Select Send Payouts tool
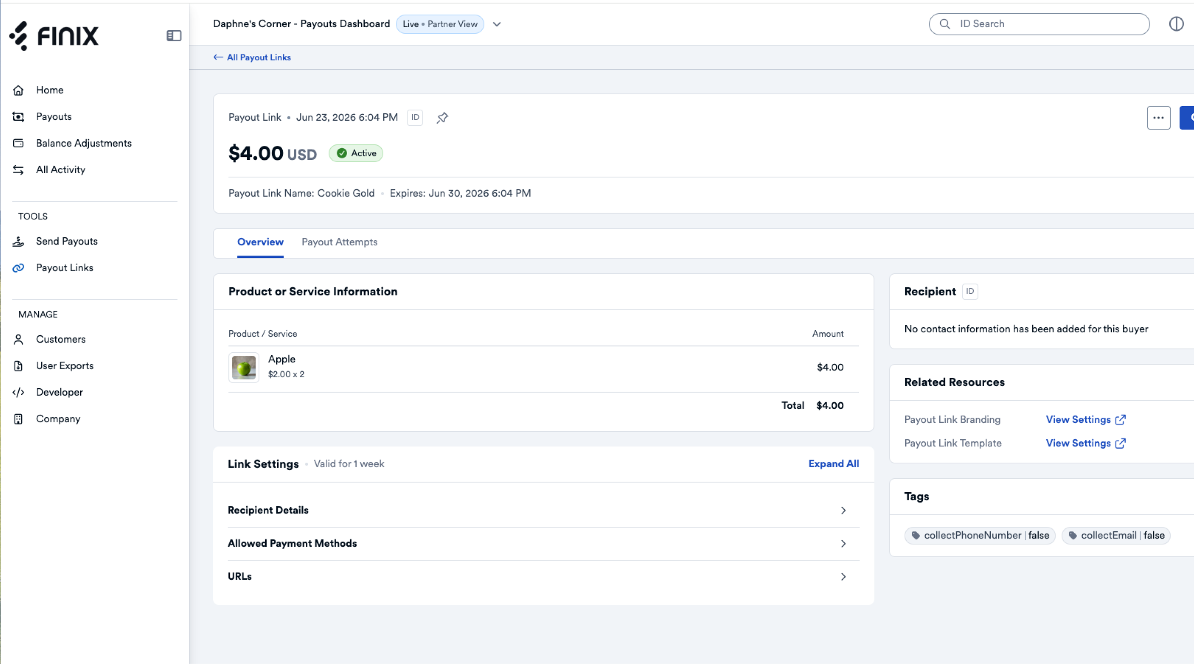The width and height of the screenshot is (1194, 664). pos(67,241)
